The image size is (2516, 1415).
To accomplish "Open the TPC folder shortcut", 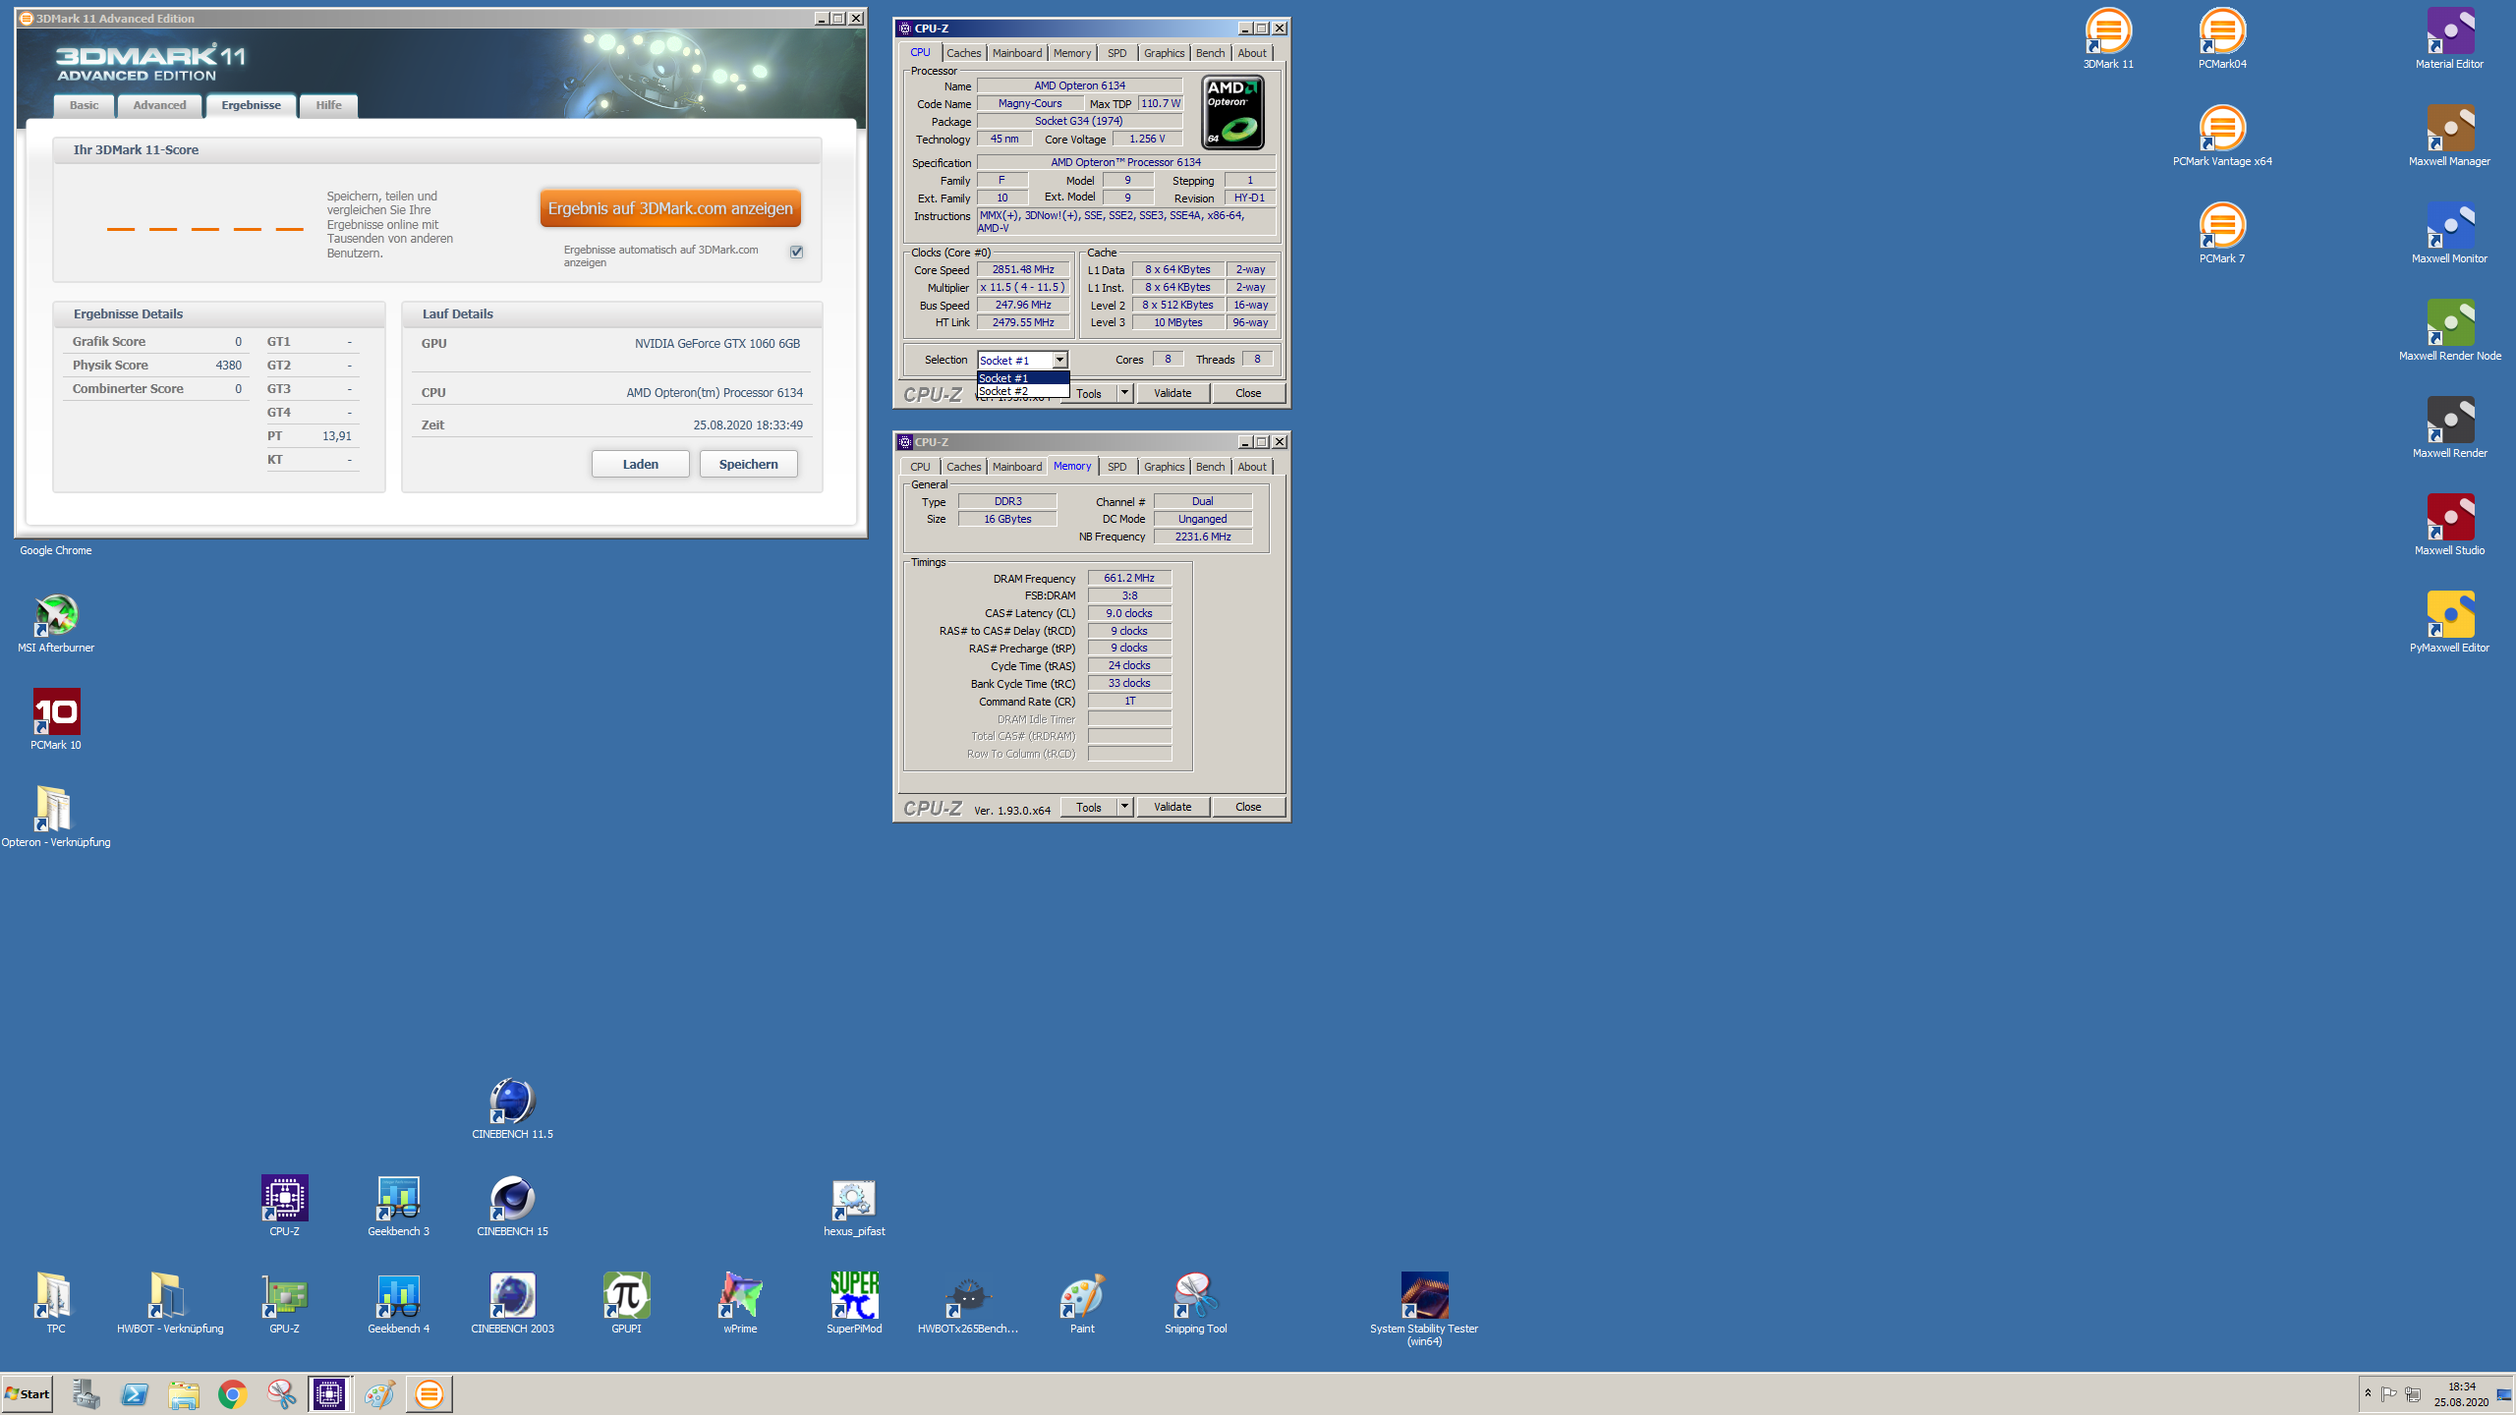I will (56, 1304).
